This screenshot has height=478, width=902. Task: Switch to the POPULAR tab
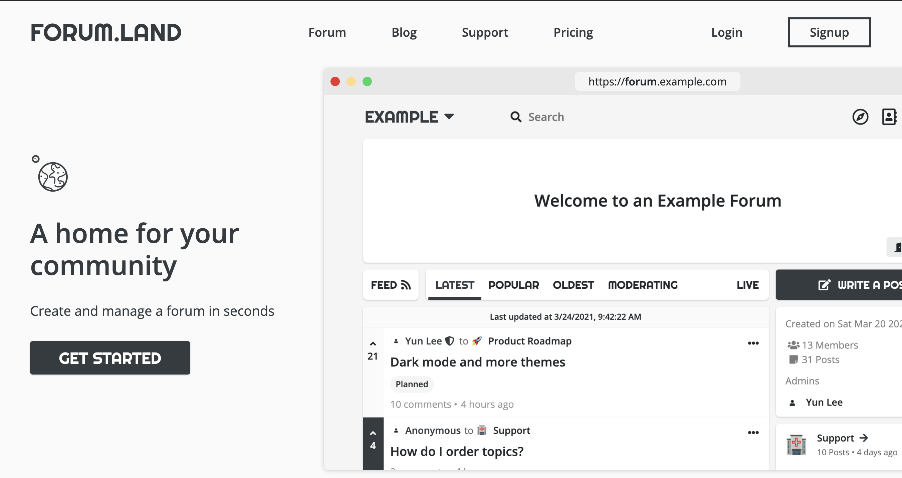click(513, 285)
